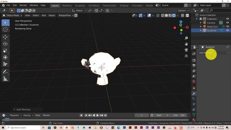Select the Measure tool
Screen dimensions: 231x130
point(5,79)
